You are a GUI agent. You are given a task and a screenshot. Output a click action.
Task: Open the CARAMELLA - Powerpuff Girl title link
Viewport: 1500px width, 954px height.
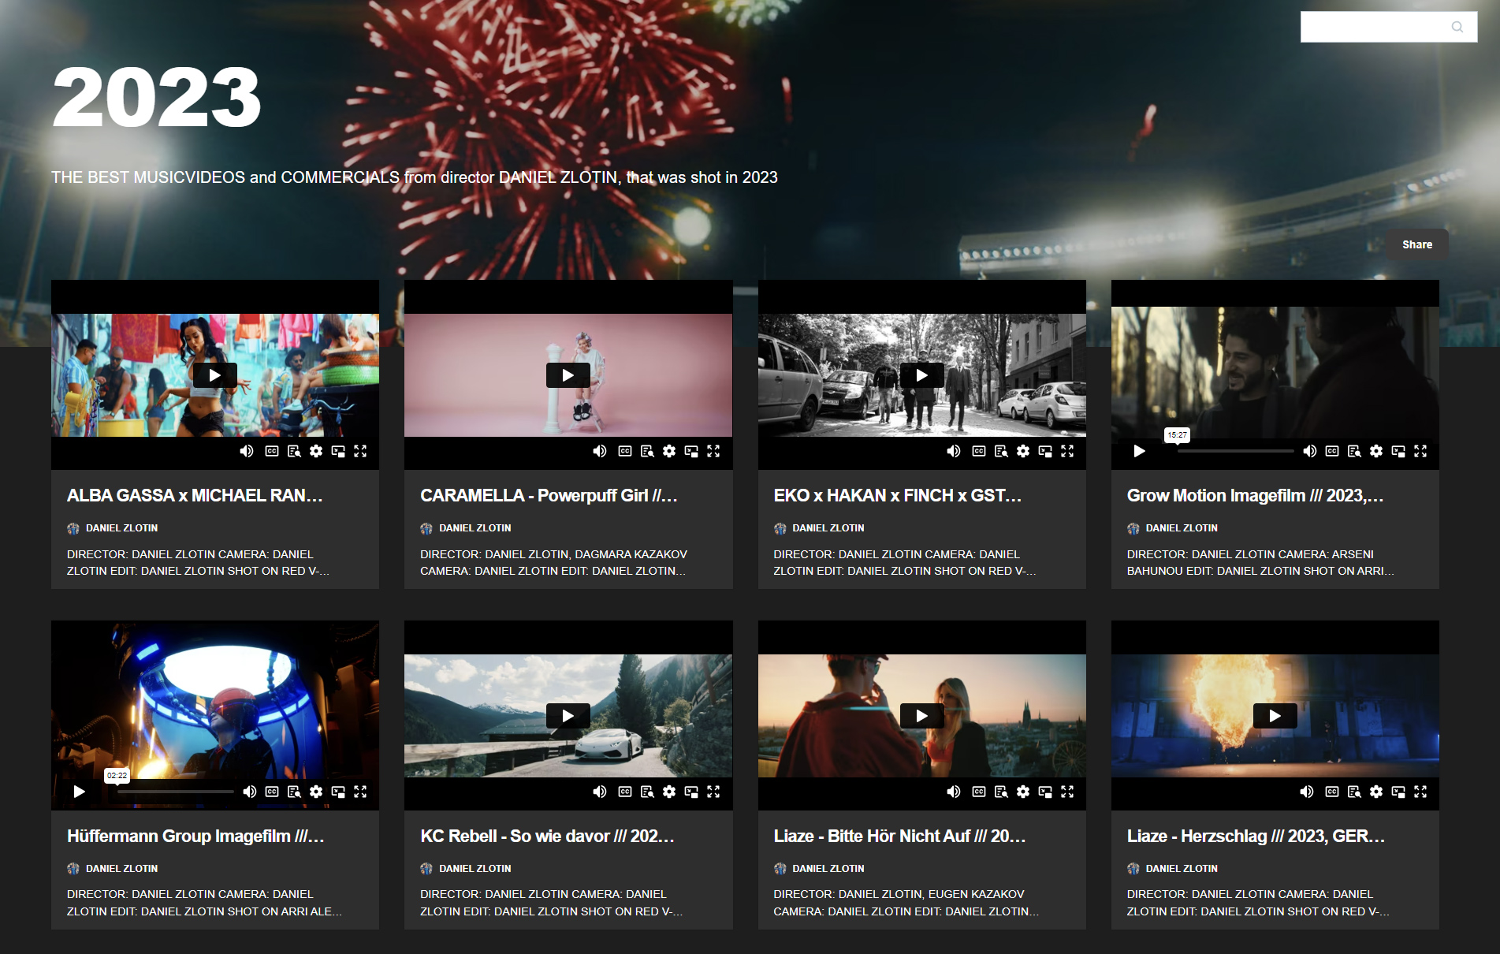[549, 495]
